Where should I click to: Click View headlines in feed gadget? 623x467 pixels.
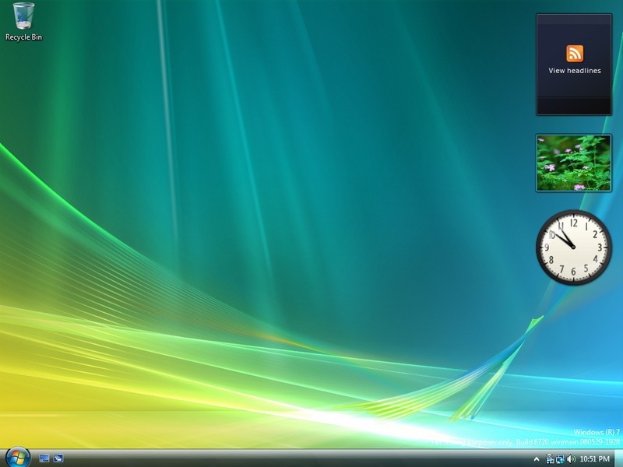575,71
